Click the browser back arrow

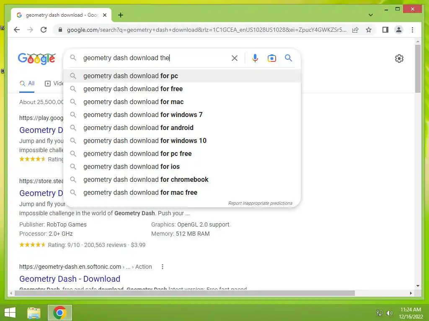(x=17, y=30)
